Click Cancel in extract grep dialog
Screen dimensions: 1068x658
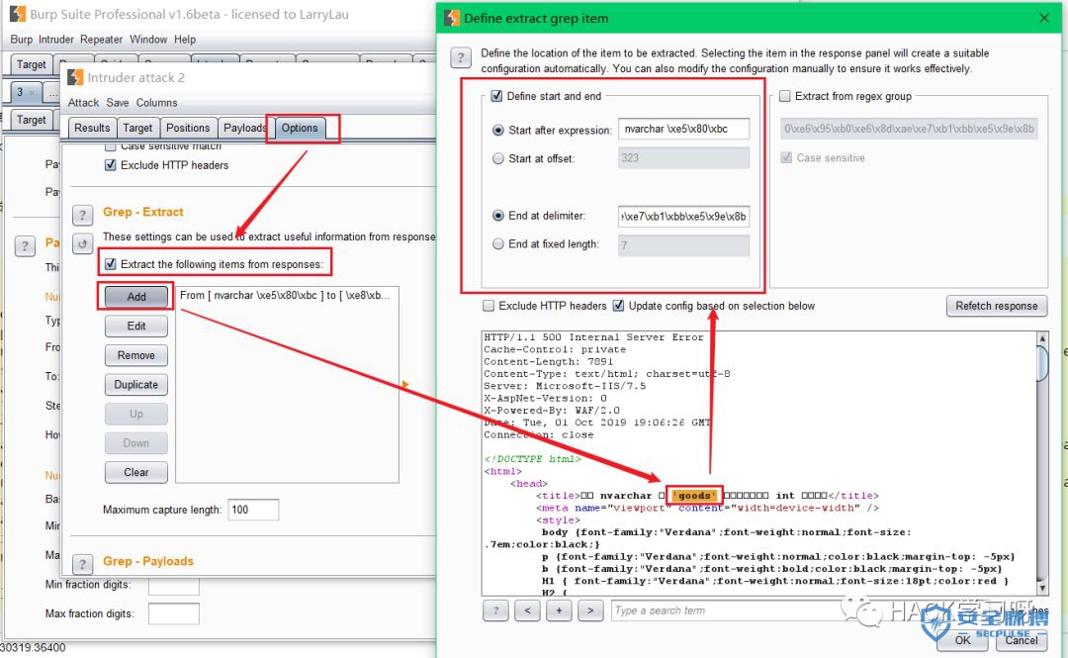click(1022, 639)
